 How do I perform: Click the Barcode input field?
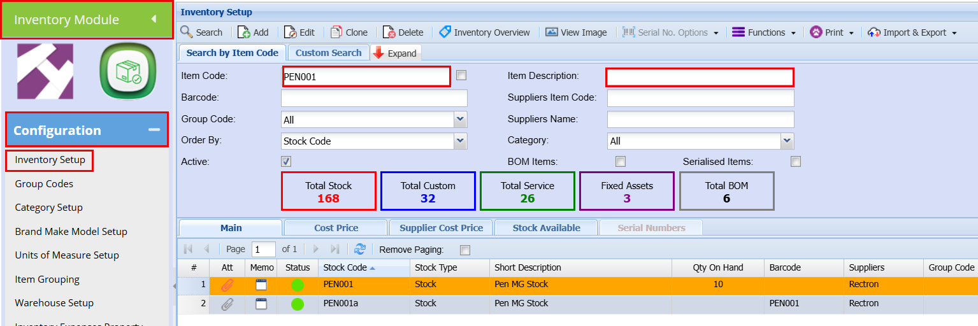coord(374,98)
